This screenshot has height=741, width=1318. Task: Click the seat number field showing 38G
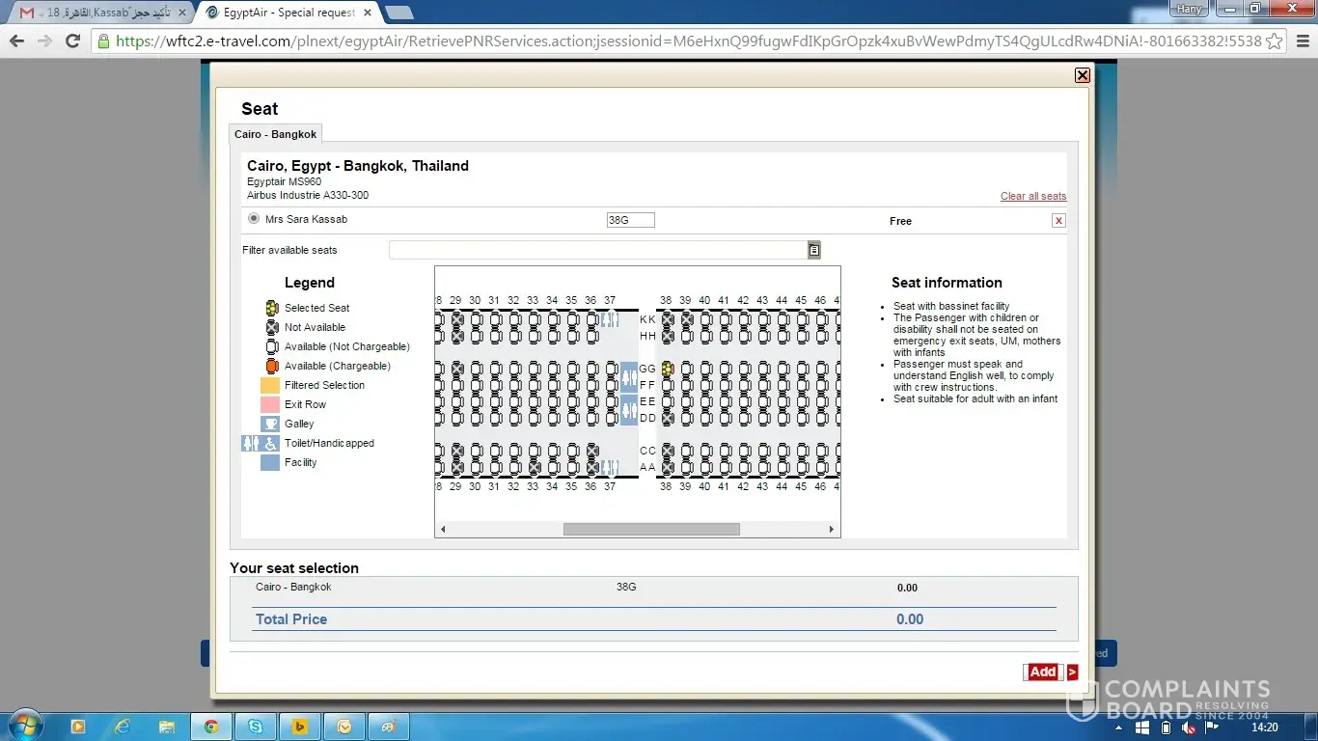point(630,220)
